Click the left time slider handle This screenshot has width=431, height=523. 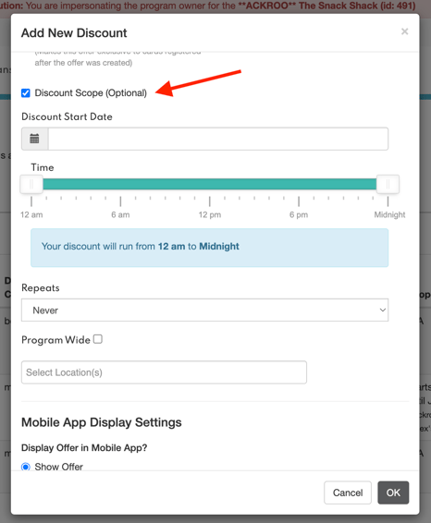pyautogui.click(x=31, y=184)
